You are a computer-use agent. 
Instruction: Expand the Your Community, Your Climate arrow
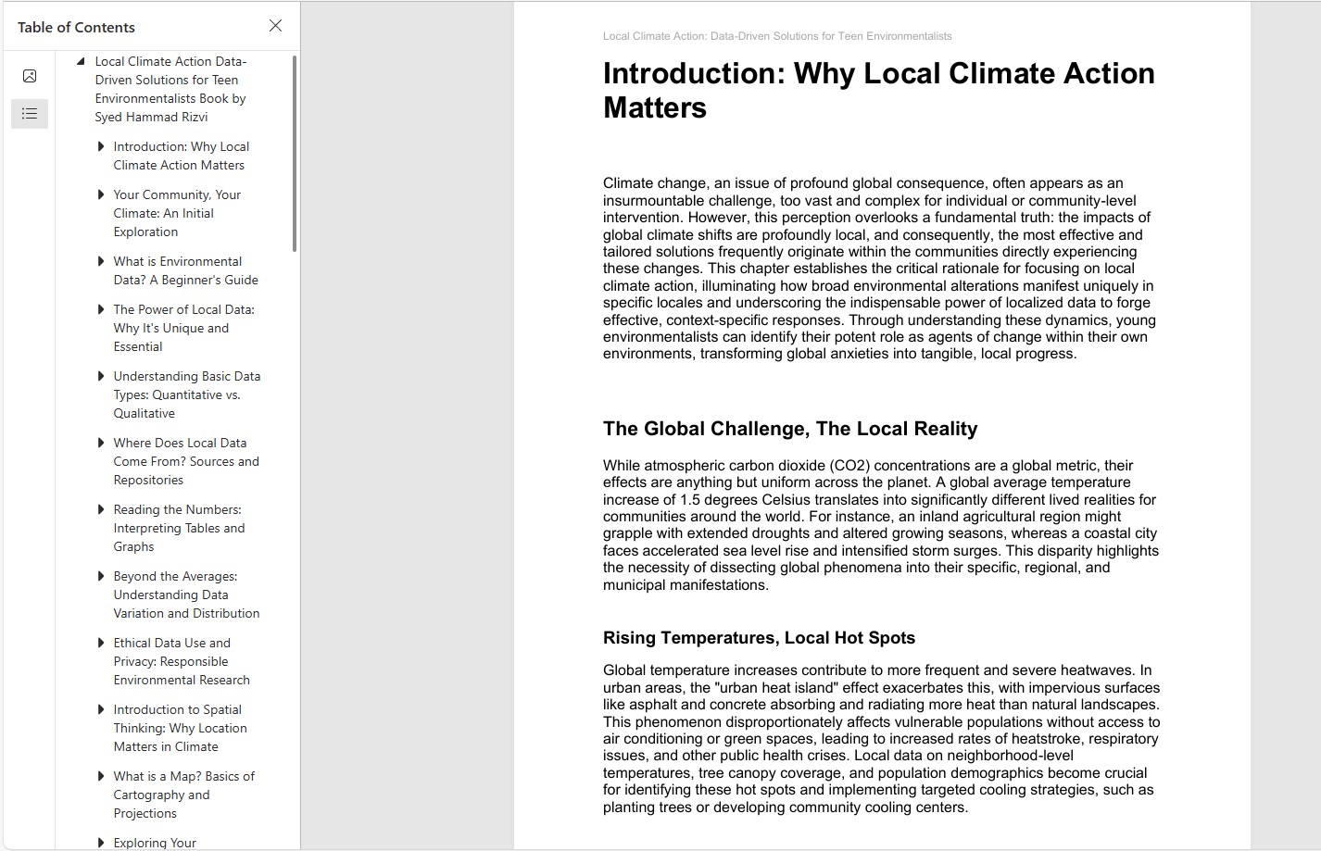(100, 194)
